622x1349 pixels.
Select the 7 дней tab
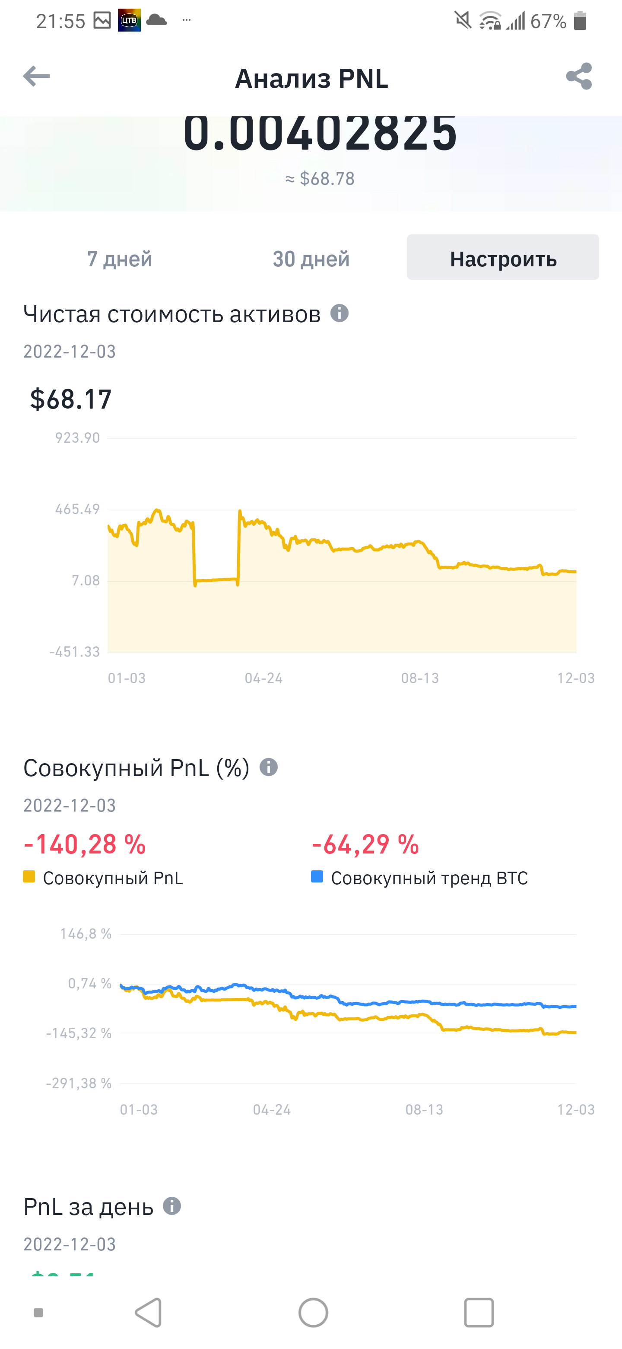pos(120,259)
